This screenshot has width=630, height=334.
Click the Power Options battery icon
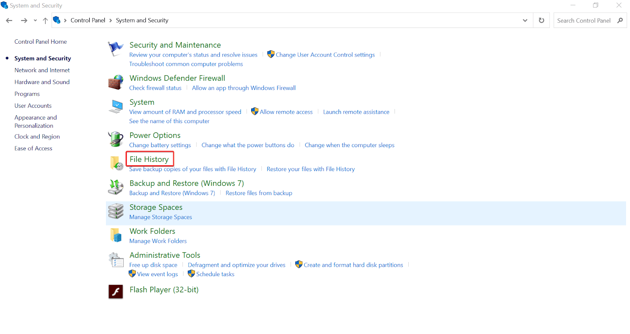[x=116, y=140]
